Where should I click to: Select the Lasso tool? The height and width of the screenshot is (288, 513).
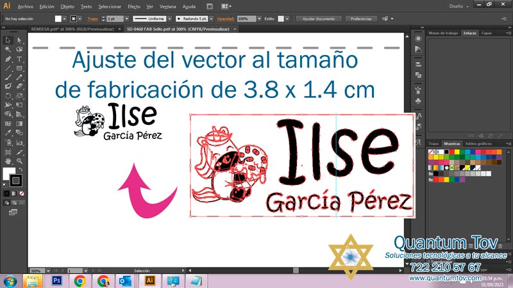19,50
